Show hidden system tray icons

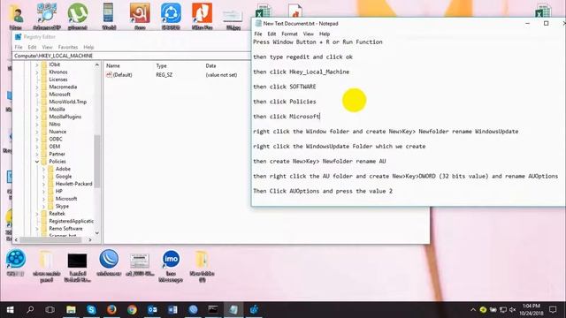pyautogui.click(x=473, y=310)
